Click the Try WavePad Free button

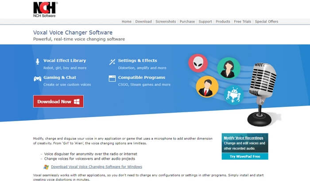(245, 156)
